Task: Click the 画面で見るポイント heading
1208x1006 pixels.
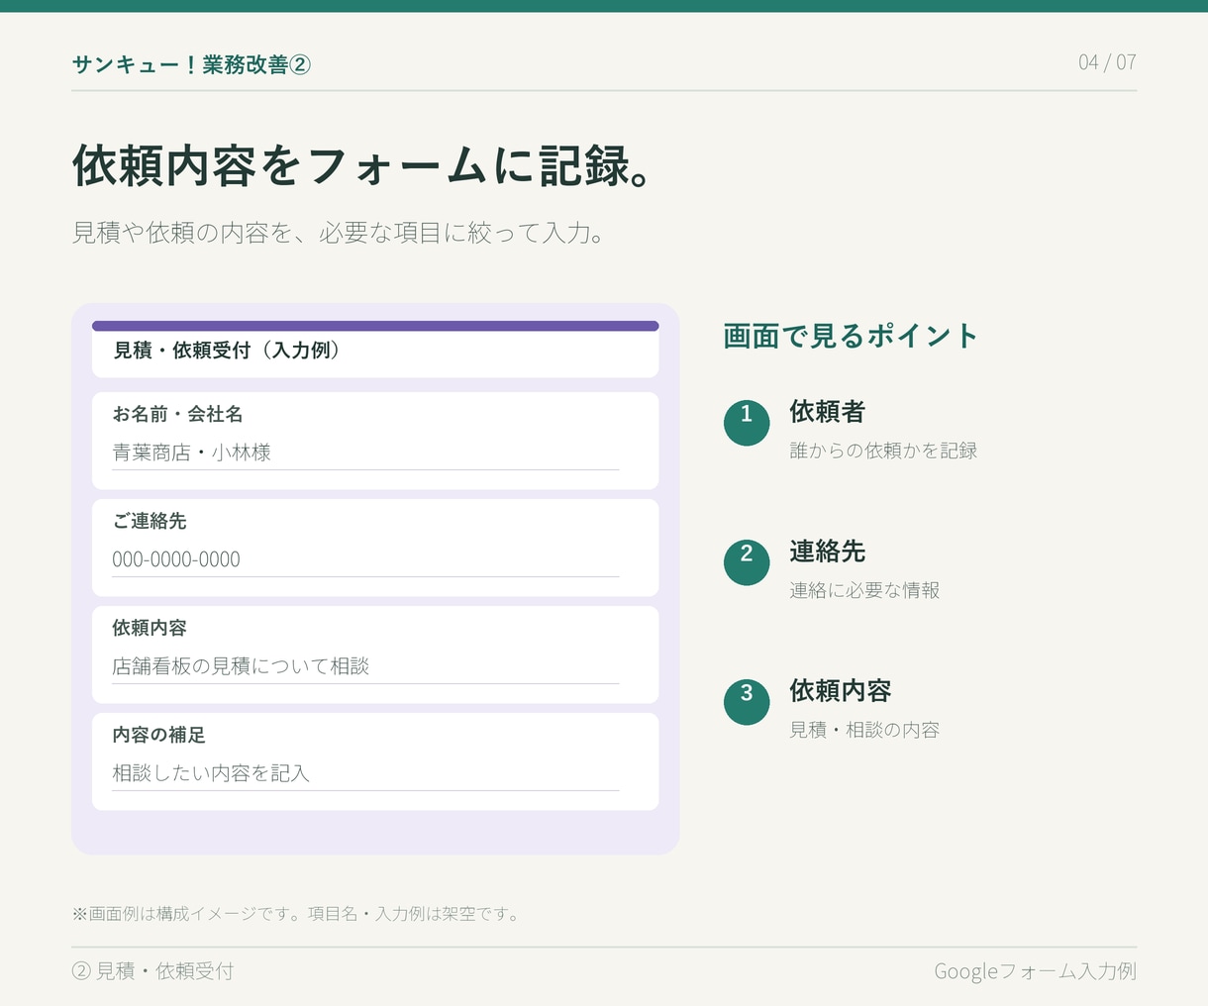Action: tap(850, 336)
